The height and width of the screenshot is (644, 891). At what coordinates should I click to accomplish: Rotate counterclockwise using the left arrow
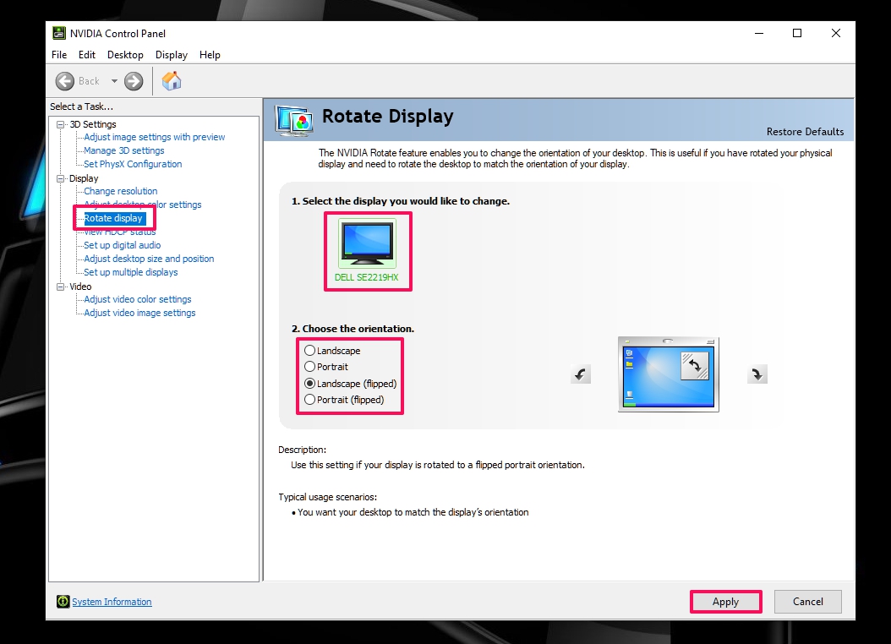(x=580, y=374)
